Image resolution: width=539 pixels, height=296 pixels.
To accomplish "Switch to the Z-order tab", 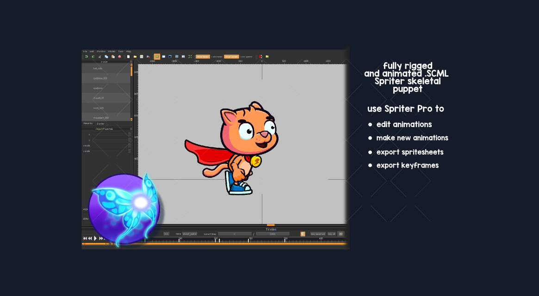I will click(100, 123).
